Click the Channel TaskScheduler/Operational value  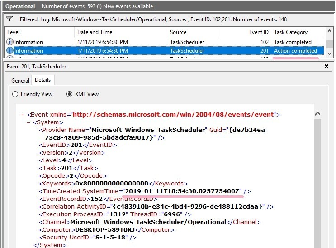pyautogui.click(x=148, y=222)
